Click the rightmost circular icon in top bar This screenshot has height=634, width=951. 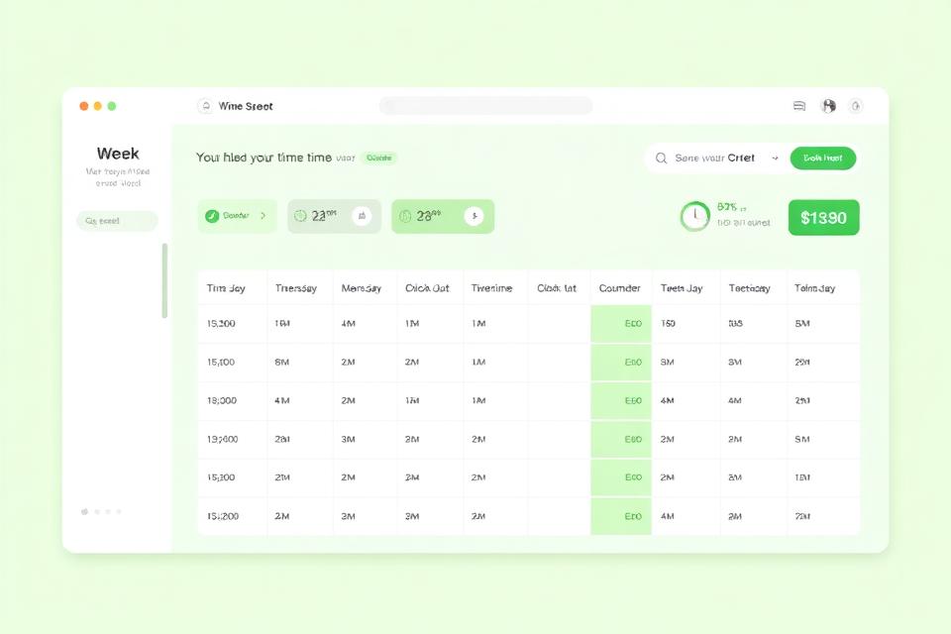point(856,106)
